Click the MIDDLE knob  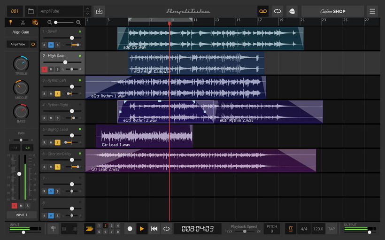[x=21, y=88]
